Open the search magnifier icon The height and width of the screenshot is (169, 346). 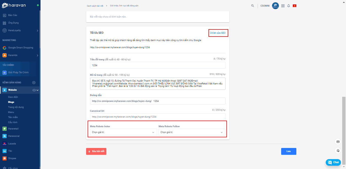(253, 6)
